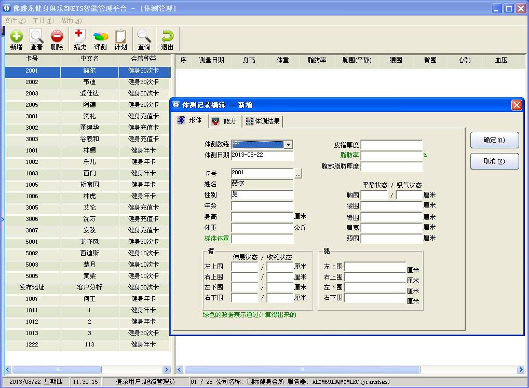Viewport: 529px width, 388px height.
Task: Click the 脂肪率 column header
Action: point(317,60)
